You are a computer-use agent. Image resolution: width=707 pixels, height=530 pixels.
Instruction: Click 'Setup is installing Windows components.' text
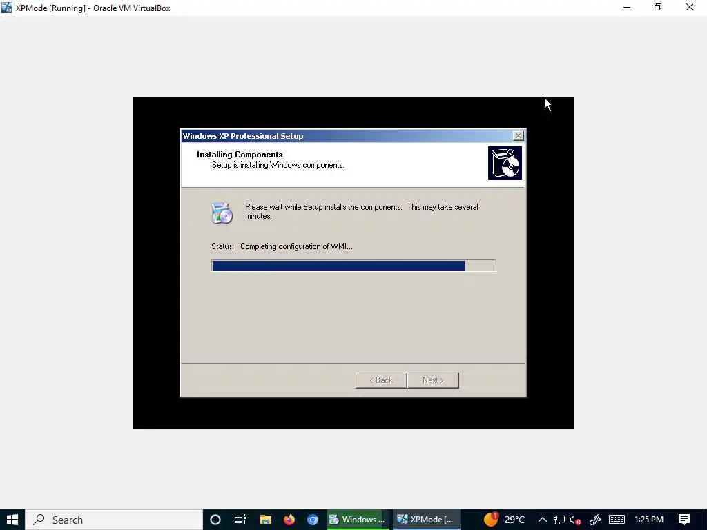coord(278,165)
